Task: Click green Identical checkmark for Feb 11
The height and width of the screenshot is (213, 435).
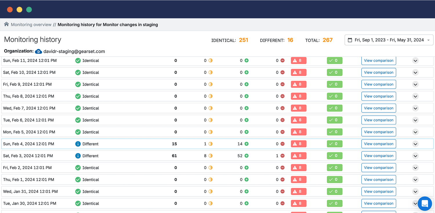Action: 78,61
